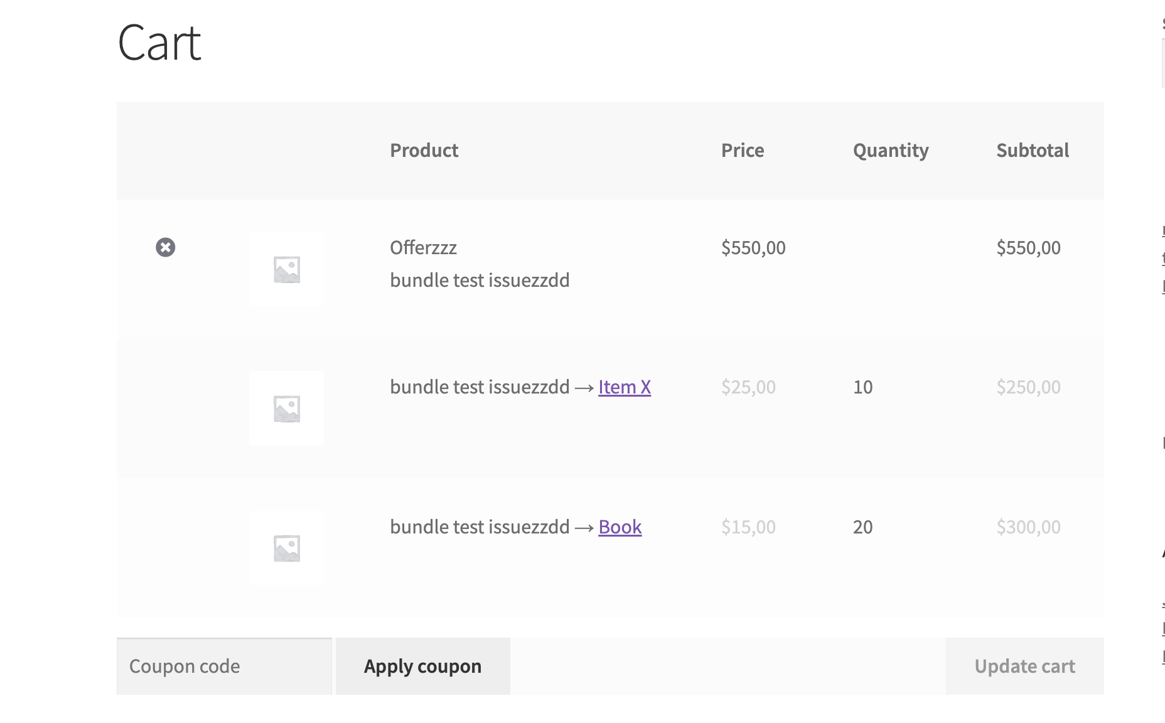Click the Offerzzz product name
The image size is (1165, 723).
[x=423, y=248]
